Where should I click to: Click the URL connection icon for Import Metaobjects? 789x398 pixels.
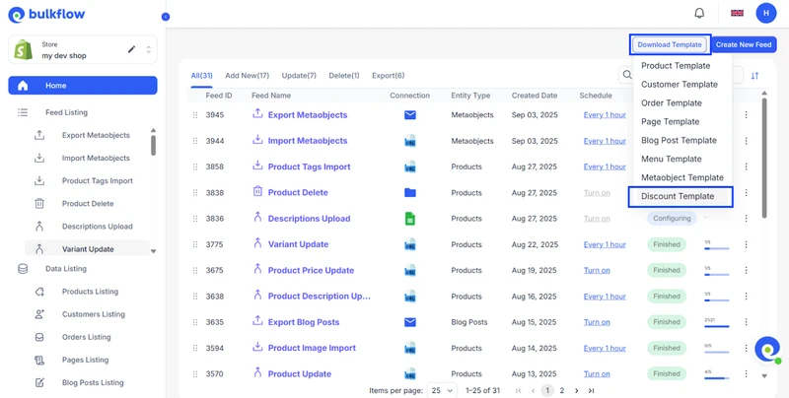(x=410, y=141)
